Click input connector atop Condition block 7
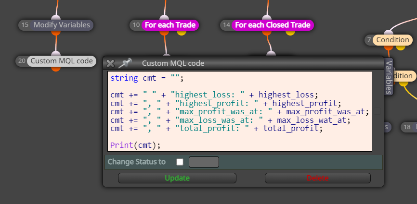Screen dimensions: 417x204 389,33
